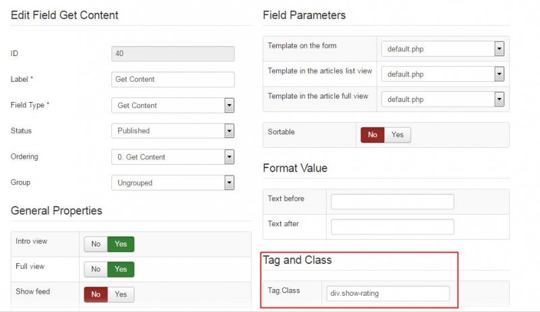Open the Ordering dropdown

173,157
